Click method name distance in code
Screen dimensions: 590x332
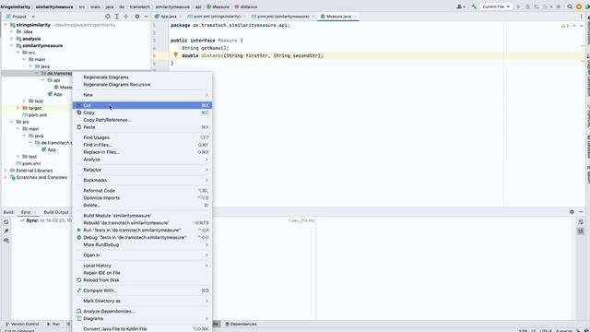click(x=212, y=55)
